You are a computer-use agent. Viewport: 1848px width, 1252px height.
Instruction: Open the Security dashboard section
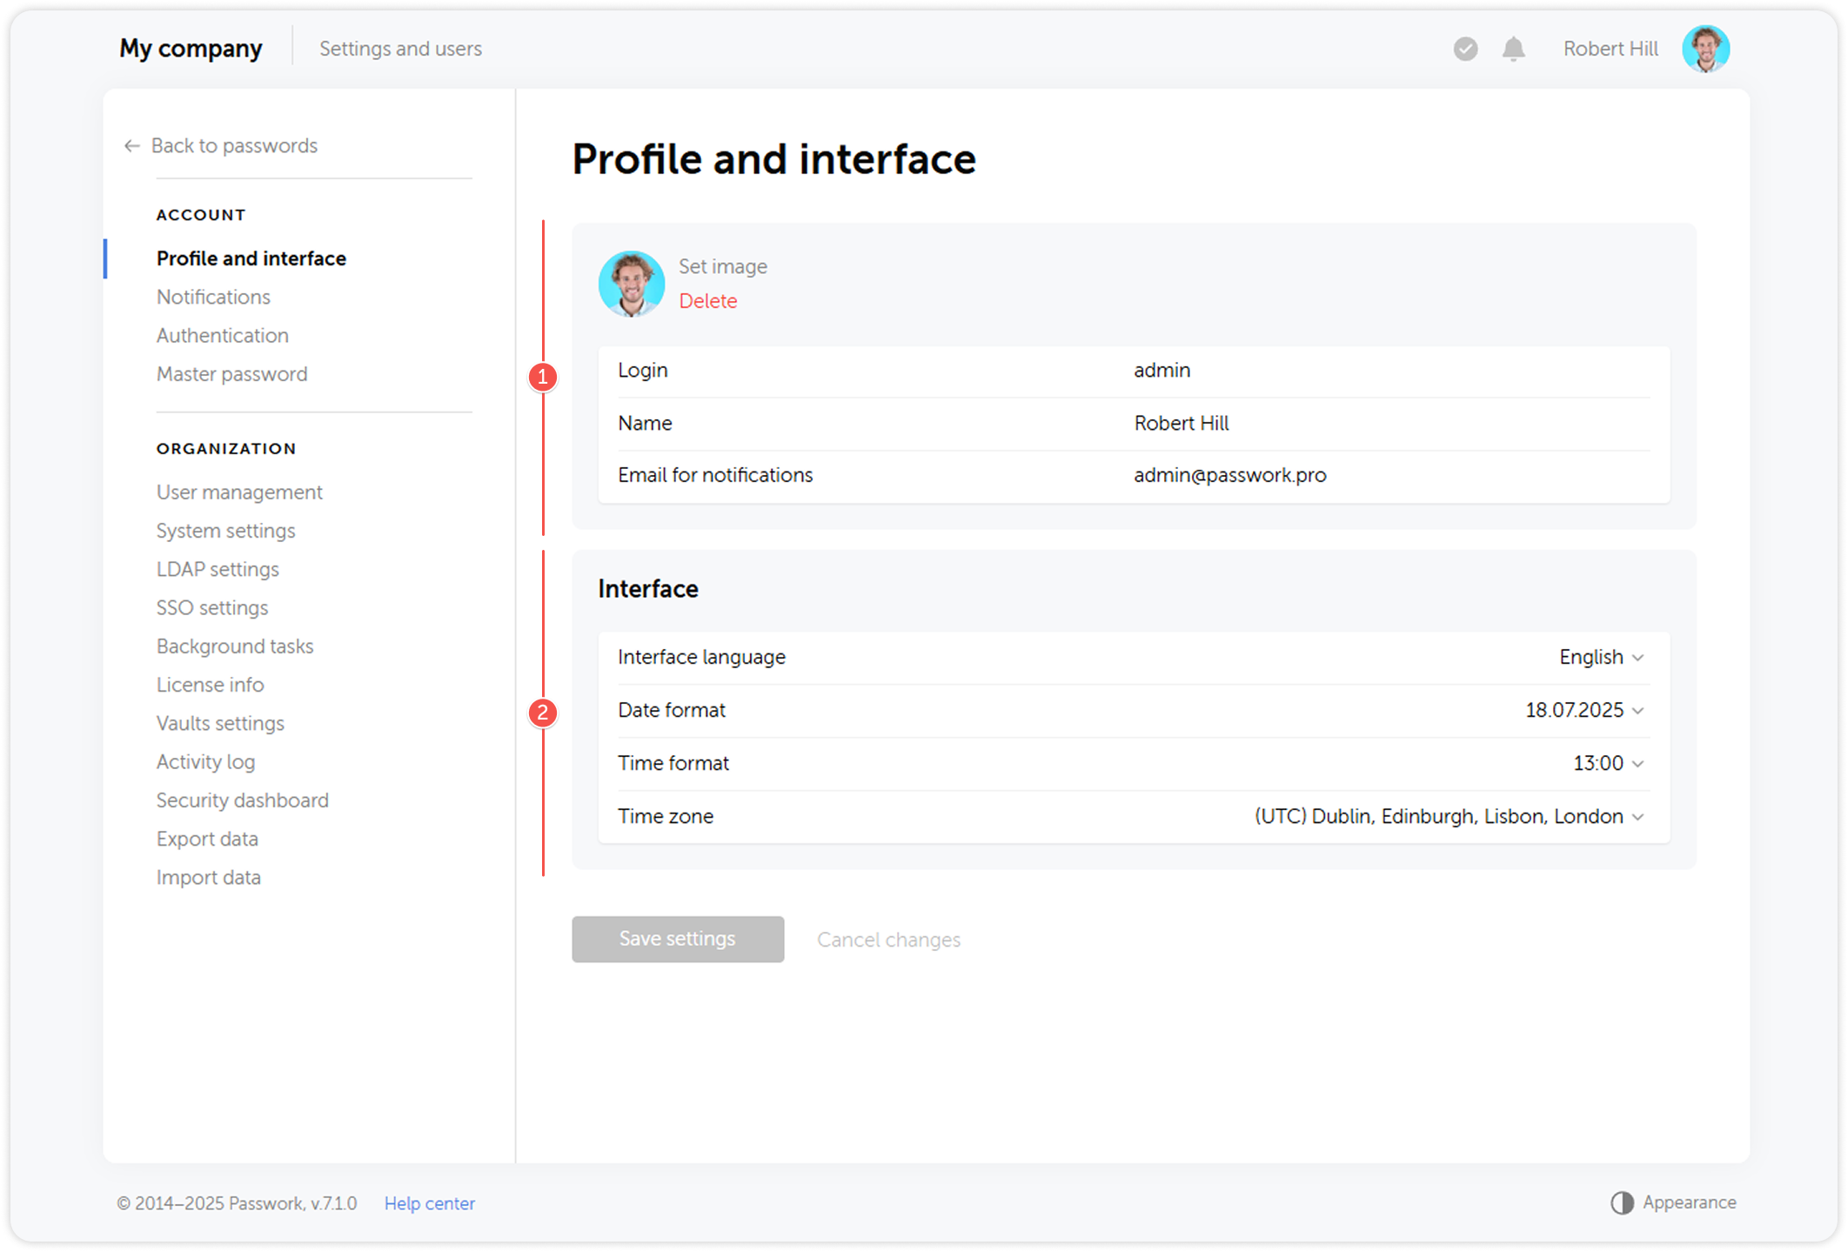point(242,800)
